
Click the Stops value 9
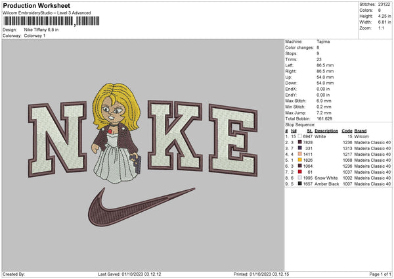tap(318, 53)
